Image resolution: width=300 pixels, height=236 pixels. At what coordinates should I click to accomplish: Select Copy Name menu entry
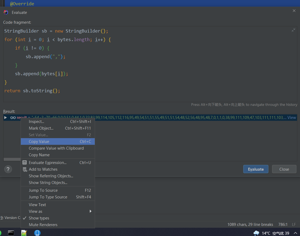tap(58, 155)
